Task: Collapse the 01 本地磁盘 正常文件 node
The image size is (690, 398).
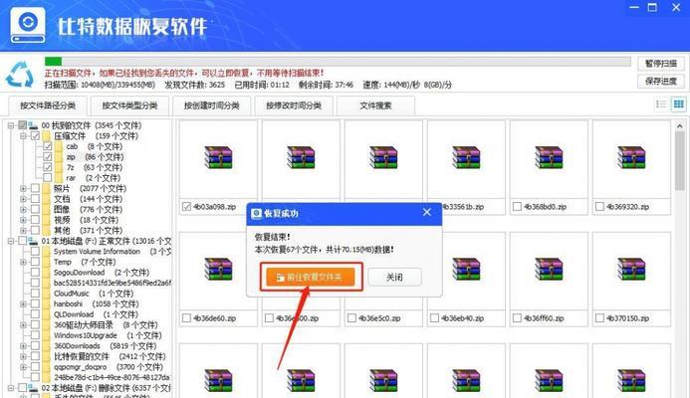Action: point(11,241)
